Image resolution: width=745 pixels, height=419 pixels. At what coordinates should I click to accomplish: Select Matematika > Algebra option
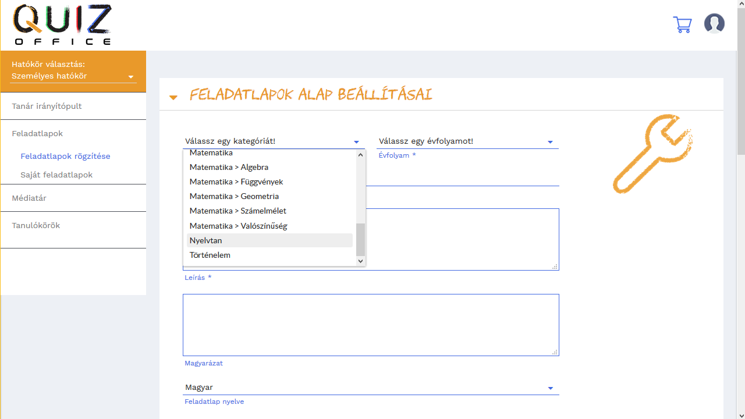pyautogui.click(x=269, y=167)
